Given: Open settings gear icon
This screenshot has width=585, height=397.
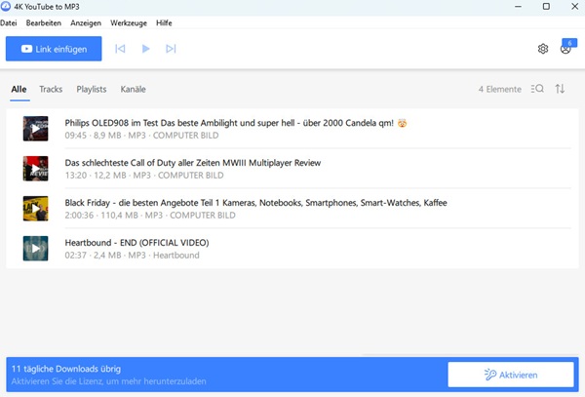Looking at the screenshot, I should point(543,49).
